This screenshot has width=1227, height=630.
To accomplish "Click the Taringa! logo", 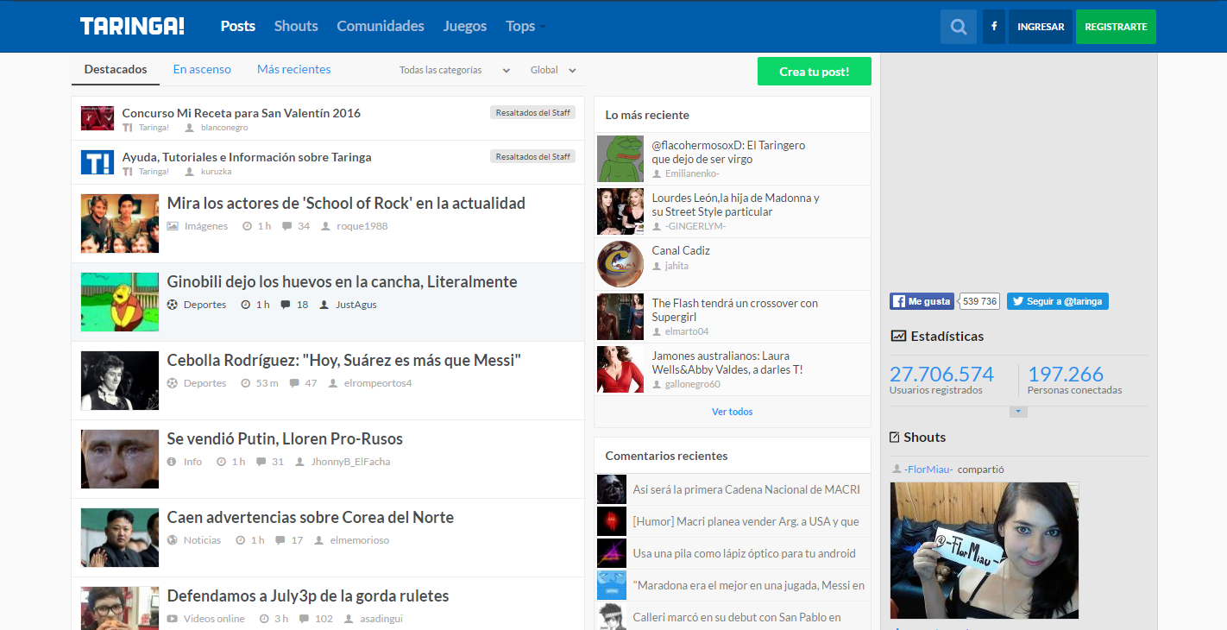I will (x=132, y=26).
